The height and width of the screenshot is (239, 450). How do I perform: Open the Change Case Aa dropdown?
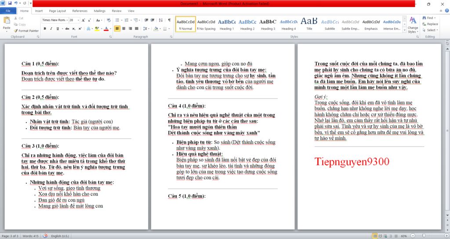point(99,20)
